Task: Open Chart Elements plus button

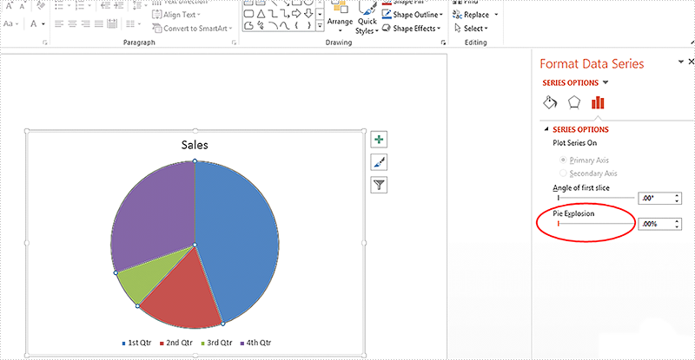Action: (x=379, y=140)
